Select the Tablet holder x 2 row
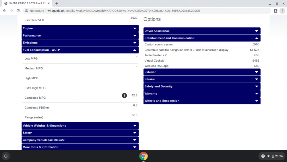This screenshot has height=162, width=287. tap(202, 55)
